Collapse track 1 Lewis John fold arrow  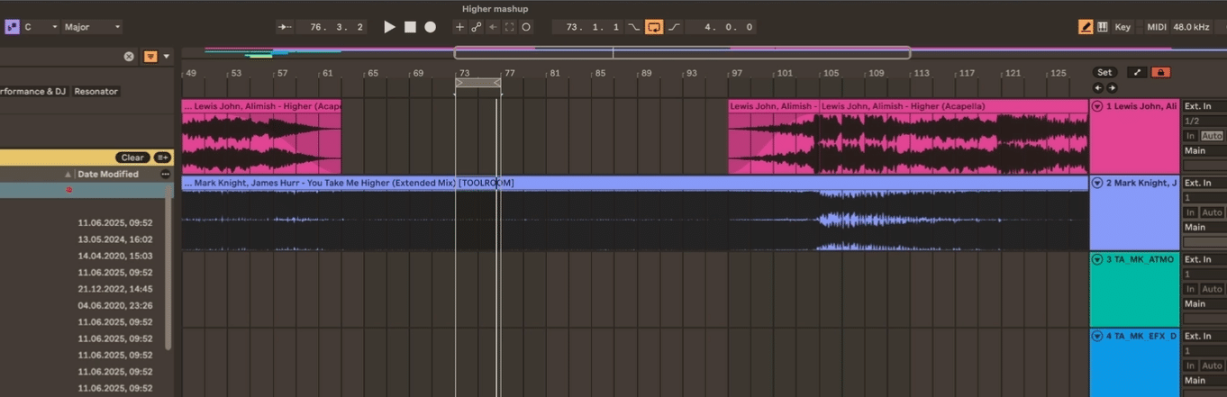(x=1097, y=106)
